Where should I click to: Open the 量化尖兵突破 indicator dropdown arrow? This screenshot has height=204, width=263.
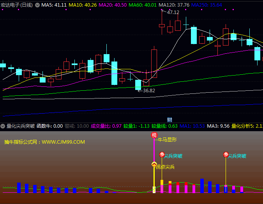pos(3,126)
